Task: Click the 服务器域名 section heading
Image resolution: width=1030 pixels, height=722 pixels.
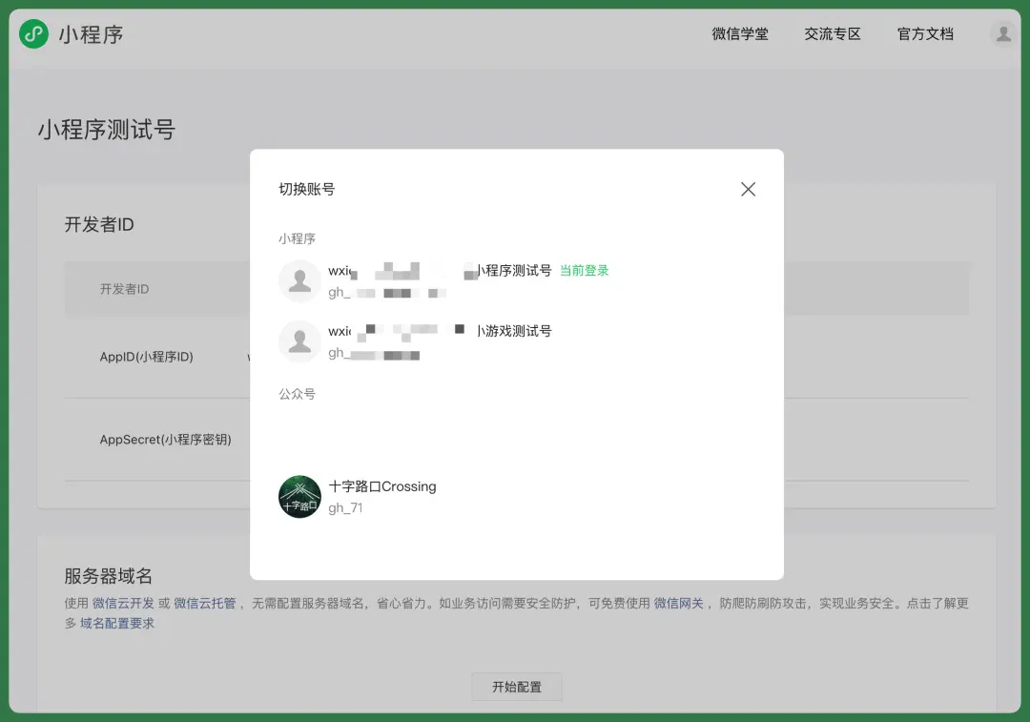Action: click(x=109, y=576)
